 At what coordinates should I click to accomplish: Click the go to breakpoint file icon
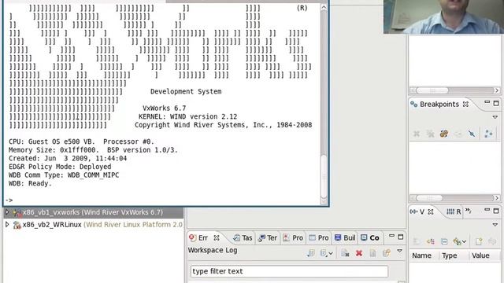pyautogui.click(x=458, y=134)
